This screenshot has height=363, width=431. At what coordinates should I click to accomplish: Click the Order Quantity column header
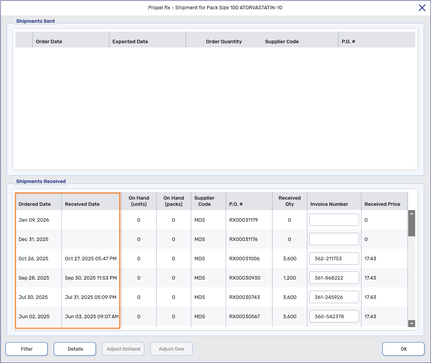click(224, 41)
